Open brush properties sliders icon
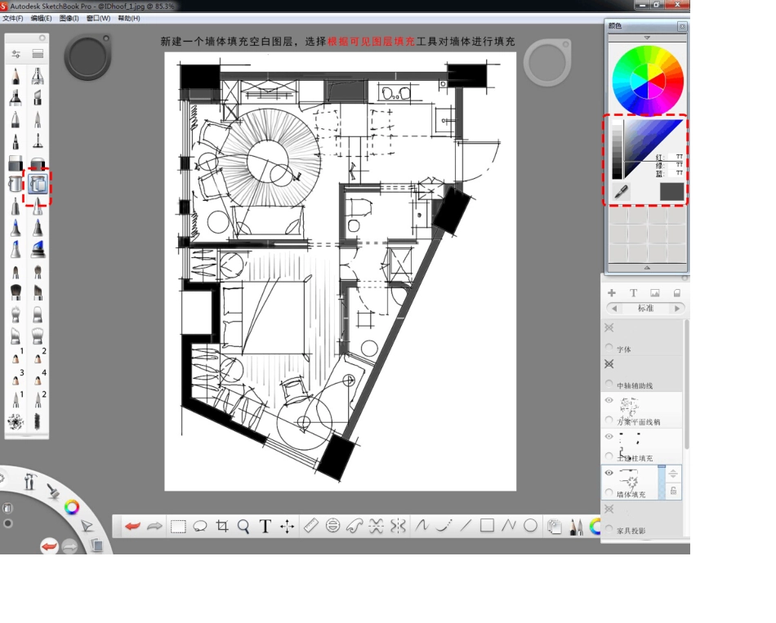This screenshot has height=623, width=776. (16, 54)
